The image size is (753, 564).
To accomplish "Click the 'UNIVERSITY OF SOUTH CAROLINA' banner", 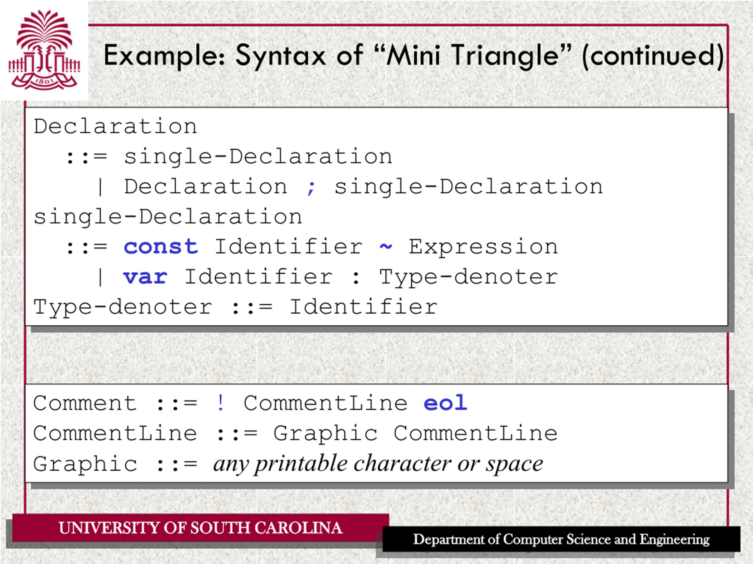I will coord(201,528).
